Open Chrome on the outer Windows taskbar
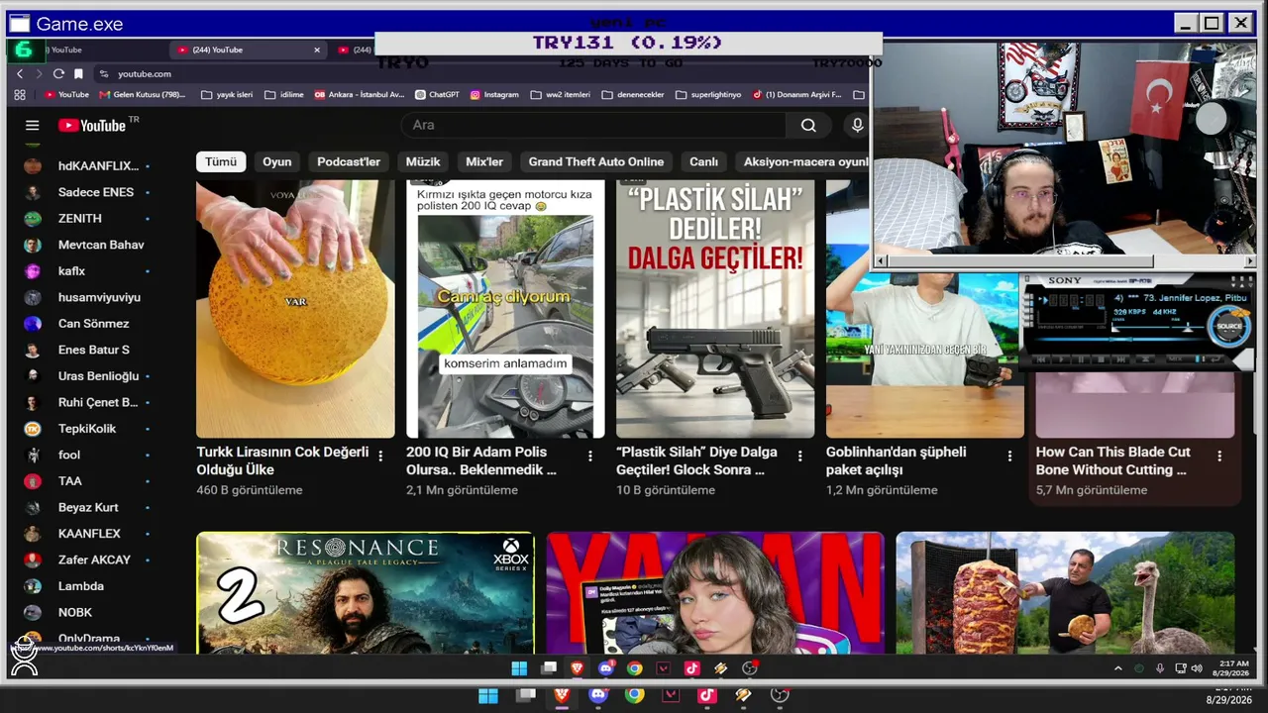 [634, 696]
